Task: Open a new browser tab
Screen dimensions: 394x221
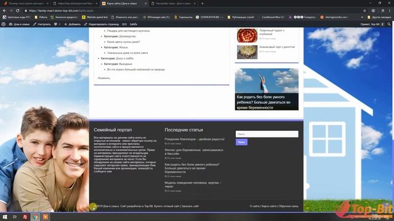Action: tap(203, 4)
